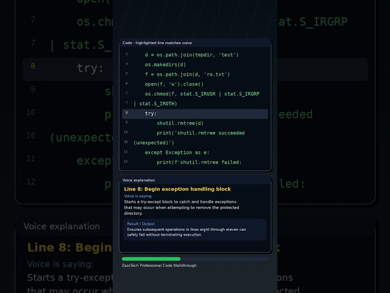Viewport: 390px width, 293px height.
Task: Click the large 'Voice explanation' label in the background
Action: point(62,226)
